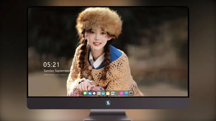Click the "Sunday September 28" date text
This screenshot has width=216, height=121.
[x=59, y=71]
